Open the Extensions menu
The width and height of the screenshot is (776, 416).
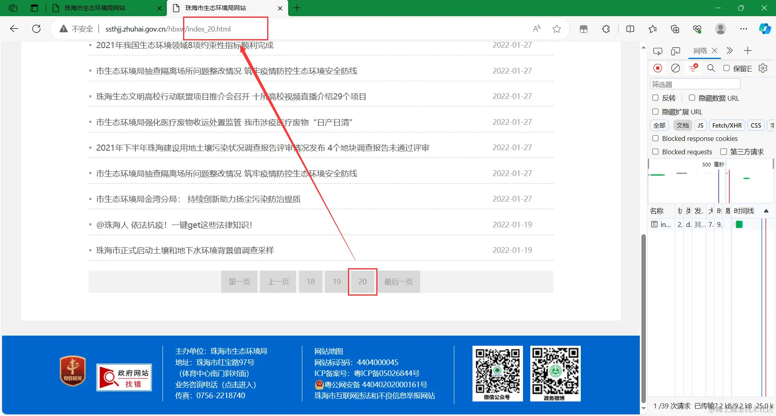coord(606,29)
